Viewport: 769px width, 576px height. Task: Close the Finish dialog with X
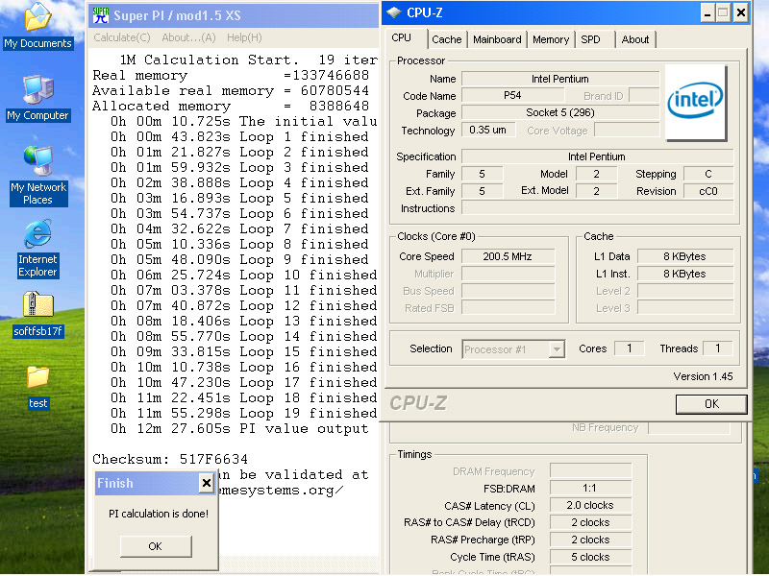tap(207, 483)
